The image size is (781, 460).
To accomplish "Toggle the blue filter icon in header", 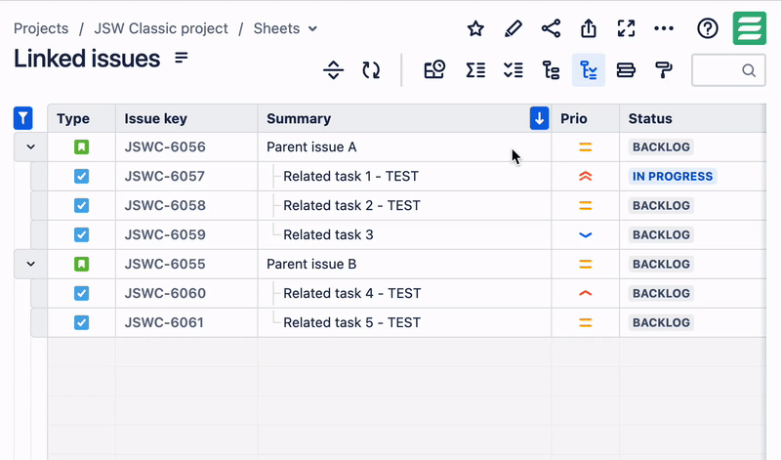I will 23,118.
